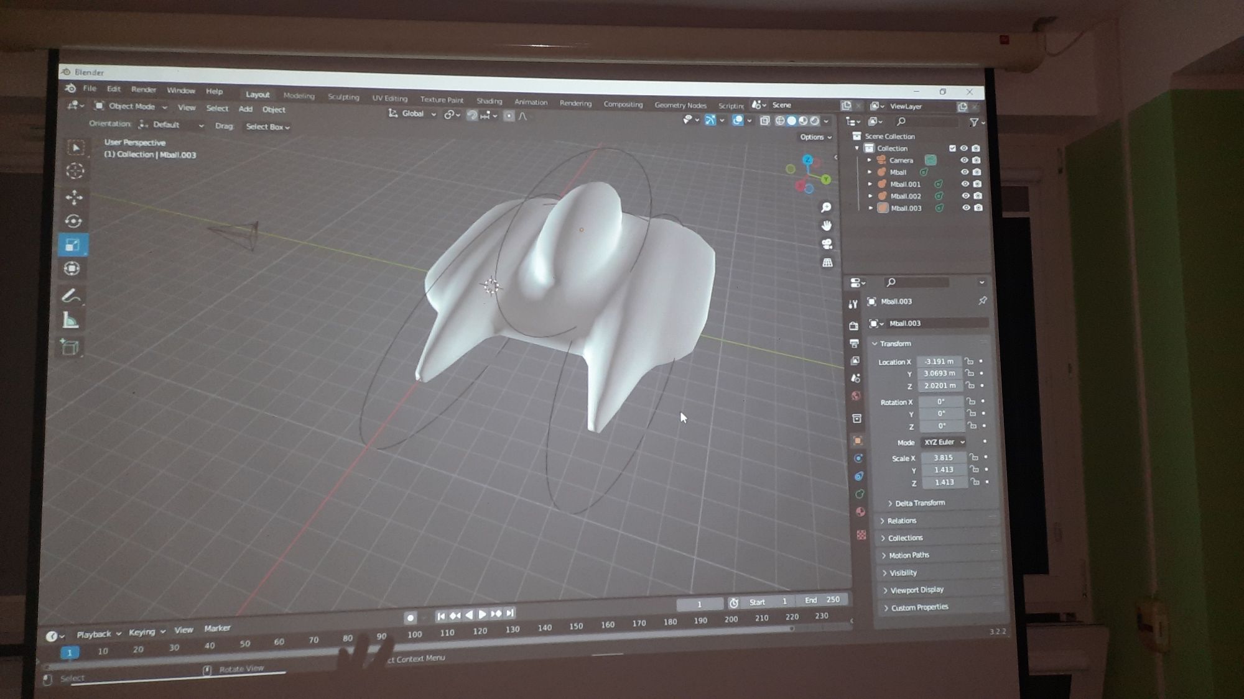This screenshot has height=699, width=1244.
Task: Open the Orientation Default dropdown
Action: click(x=172, y=125)
